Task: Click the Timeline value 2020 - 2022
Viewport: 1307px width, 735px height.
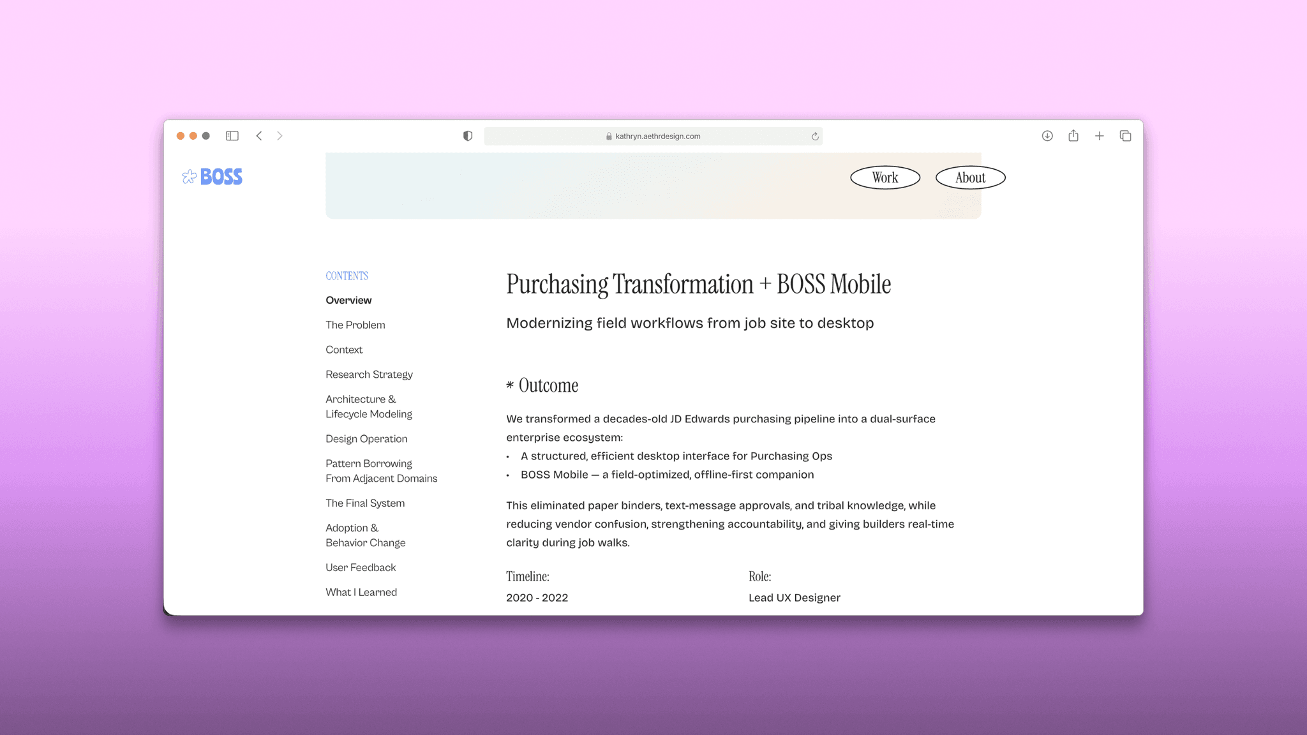Action: point(537,598)
